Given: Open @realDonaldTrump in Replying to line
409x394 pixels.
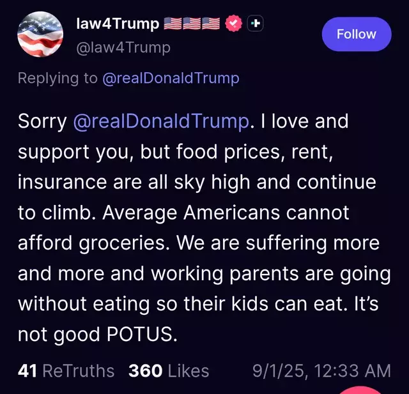Looking at the screenshot, I should [x=171, y=78].
